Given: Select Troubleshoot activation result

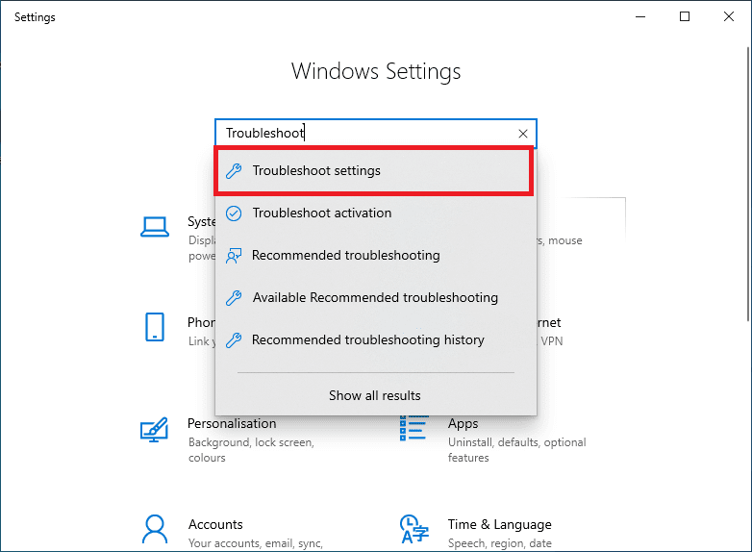Looking at the screenshot, I should pyautogui.click(x=376, y=213).
